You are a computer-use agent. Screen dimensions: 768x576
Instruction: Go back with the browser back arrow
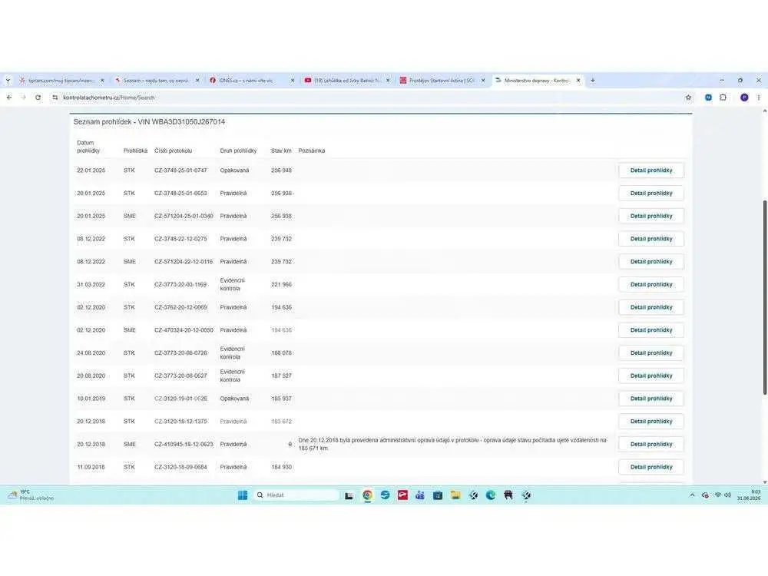pyautogui.click(x=9, y=98)
